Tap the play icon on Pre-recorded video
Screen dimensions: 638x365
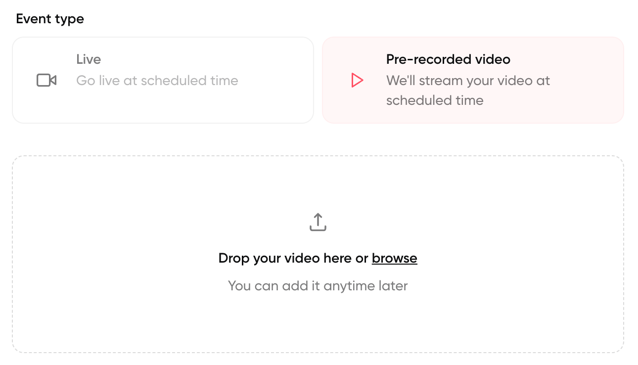357,80
